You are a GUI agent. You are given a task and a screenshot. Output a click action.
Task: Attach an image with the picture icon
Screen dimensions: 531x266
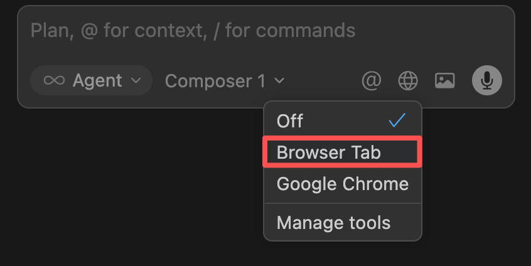point(444,80)
